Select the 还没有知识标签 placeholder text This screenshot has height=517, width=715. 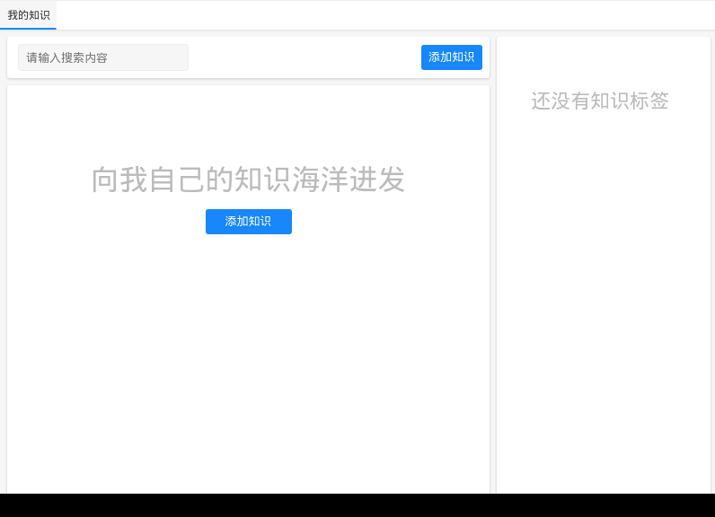(600, 101)
